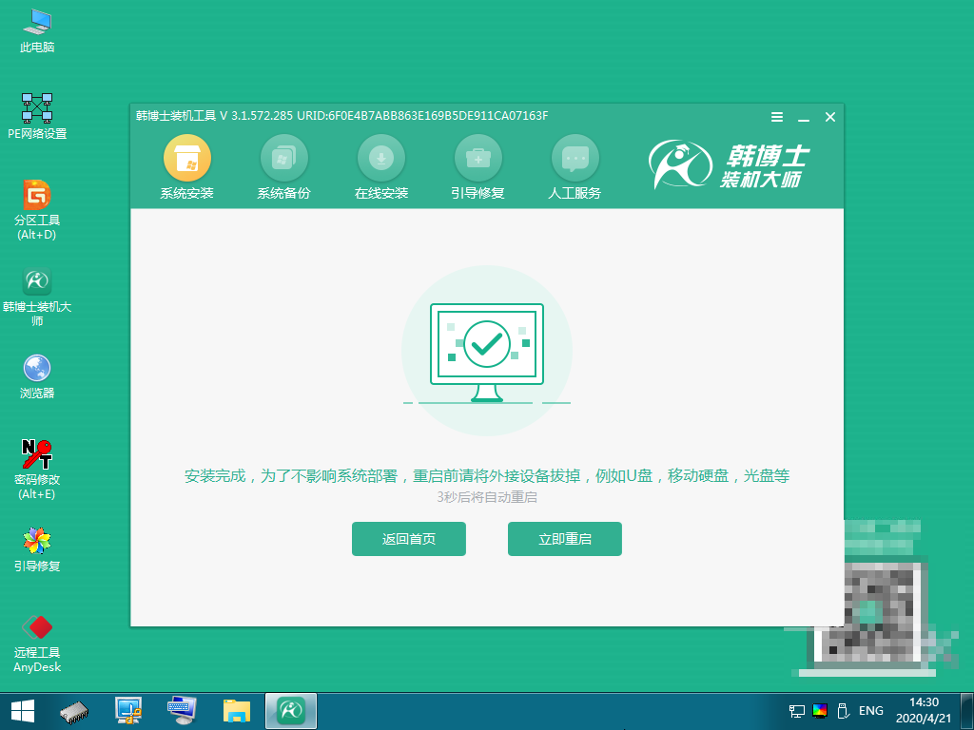
Task: Launch 密码修改 (Alt+E) desktop icon
Action: [37, 470]
